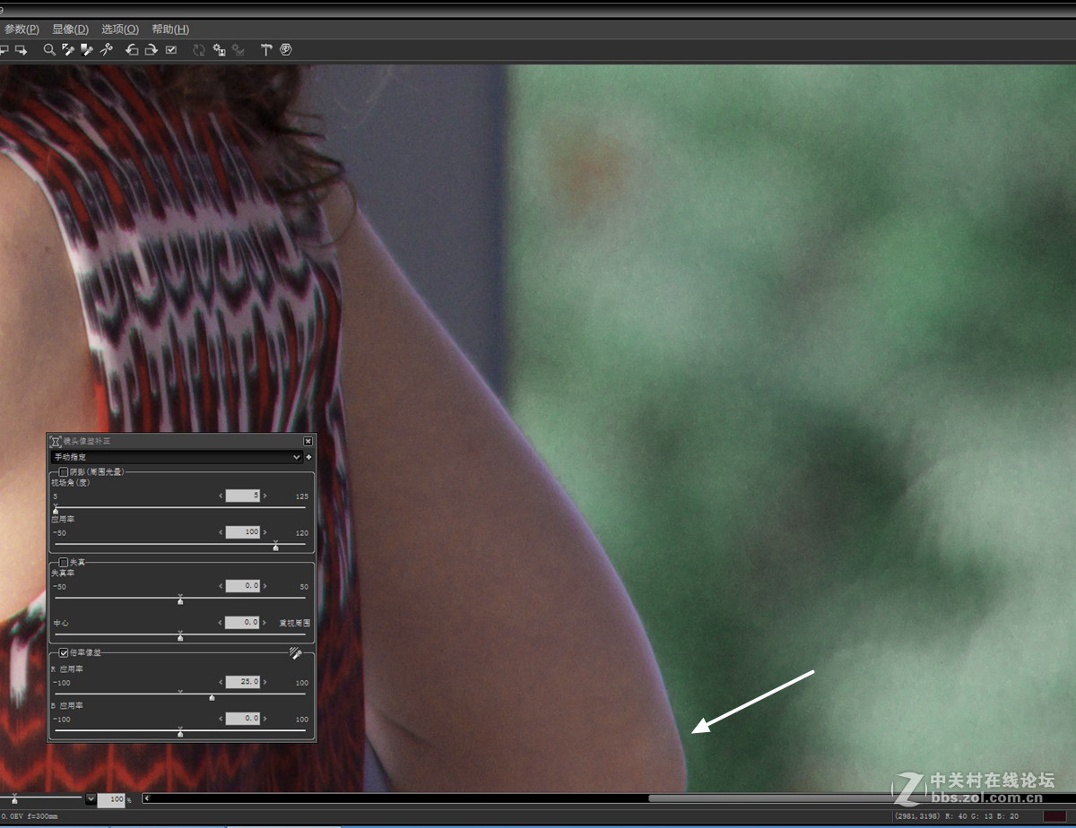
Task: Click the 中心 slider handle
Action: 180,636
